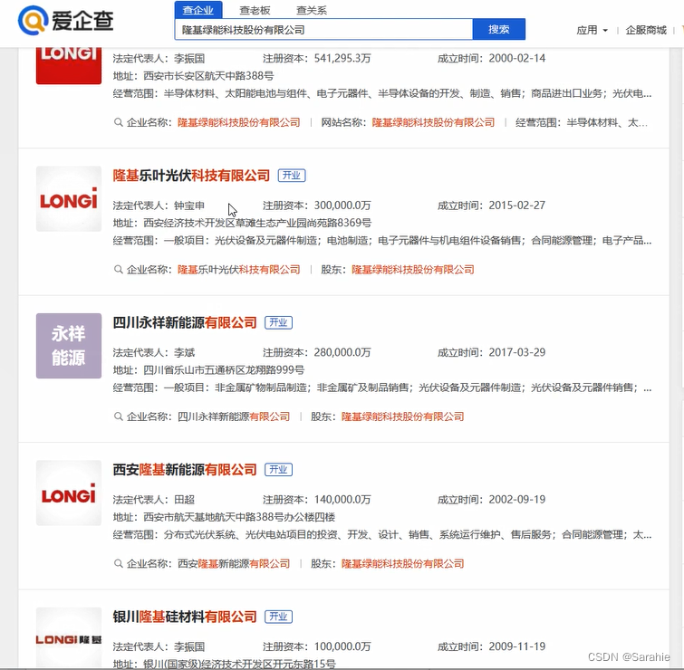Click 开业 tag beside 银川隆基硅材料有限公司
Image resolution: width=684 pixels, height=670 pixels.
pos(278,617)
